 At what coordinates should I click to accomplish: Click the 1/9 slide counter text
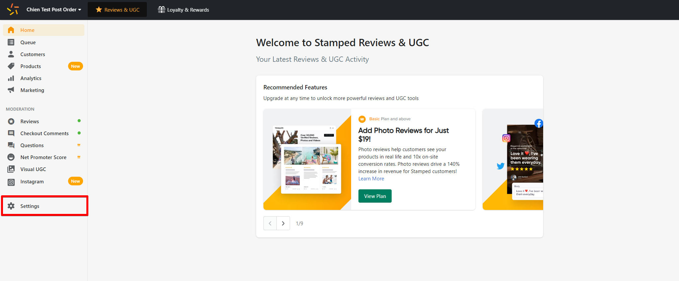(300, 224)
